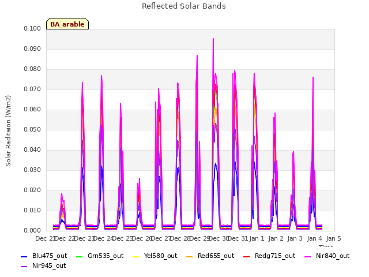Click the 0.010 y-axis tick label
Screen dimensions: 369x277
click(x=32, y=210)
